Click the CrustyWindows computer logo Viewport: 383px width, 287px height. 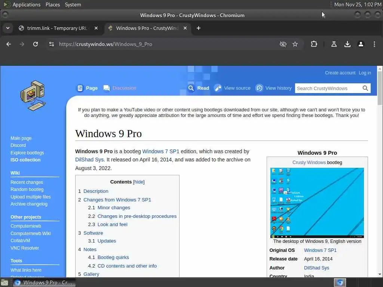coord(33,95)
